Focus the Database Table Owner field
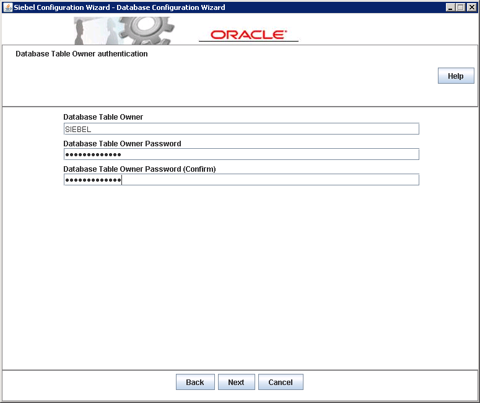This screenshot has height=403, width=480. tap(241, 129)
